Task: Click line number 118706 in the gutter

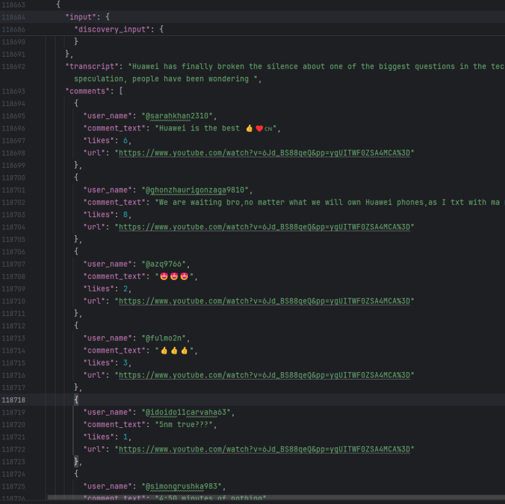Action: [x=13, y=251]
